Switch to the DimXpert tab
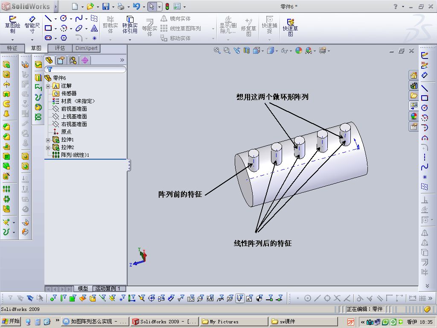437x328 pixels. [86, 48]
